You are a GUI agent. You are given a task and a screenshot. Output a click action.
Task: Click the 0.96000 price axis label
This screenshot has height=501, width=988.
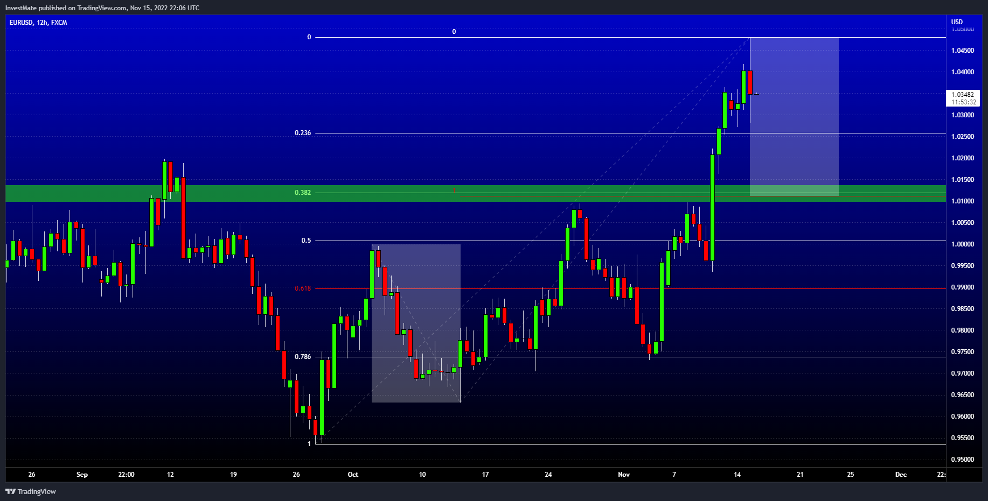tap(963, 417)
